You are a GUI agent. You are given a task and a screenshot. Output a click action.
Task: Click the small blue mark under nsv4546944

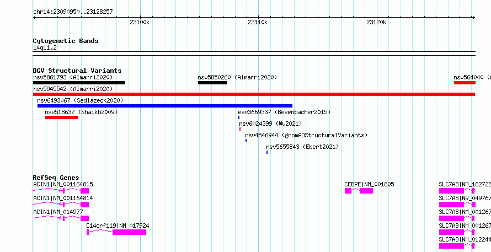point(246,141)
